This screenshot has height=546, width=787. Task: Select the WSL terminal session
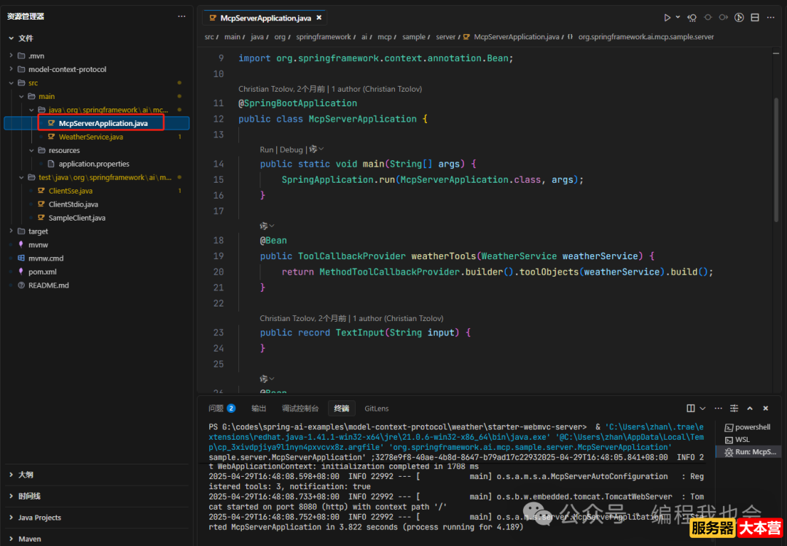pyautogui.click(x=748, y=440)
